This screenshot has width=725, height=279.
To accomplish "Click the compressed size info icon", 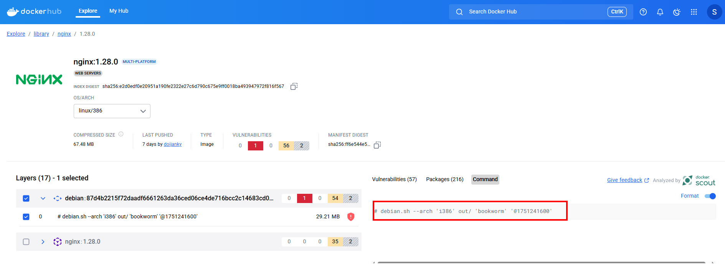I will pyautogui.click(x=121, y=134).
